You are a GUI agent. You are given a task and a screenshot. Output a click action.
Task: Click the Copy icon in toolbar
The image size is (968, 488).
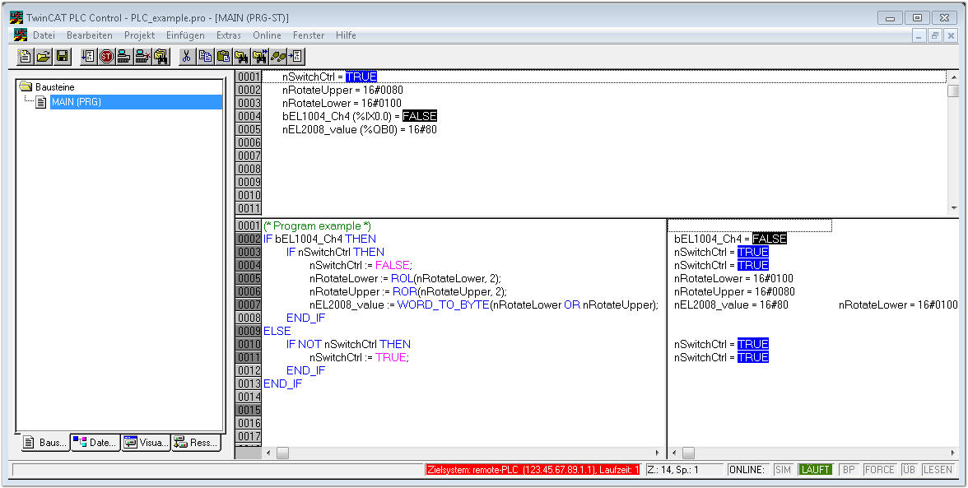(x=205, y=56)
